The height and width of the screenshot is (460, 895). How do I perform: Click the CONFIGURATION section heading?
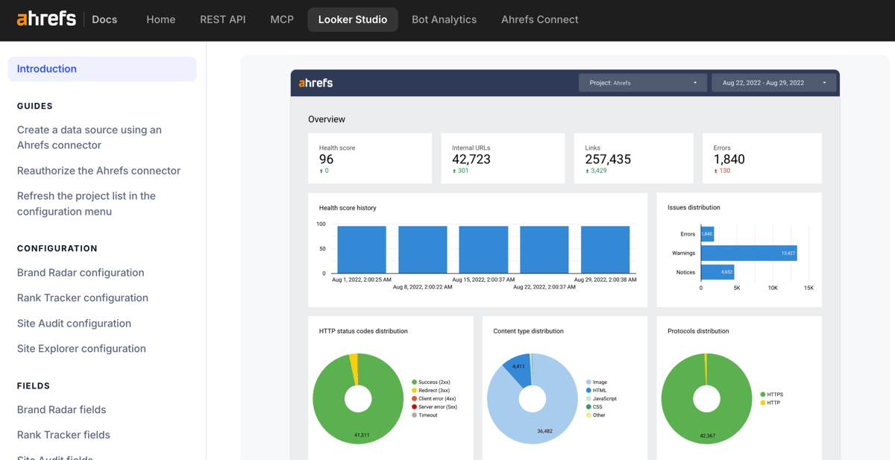coord(57,248)
